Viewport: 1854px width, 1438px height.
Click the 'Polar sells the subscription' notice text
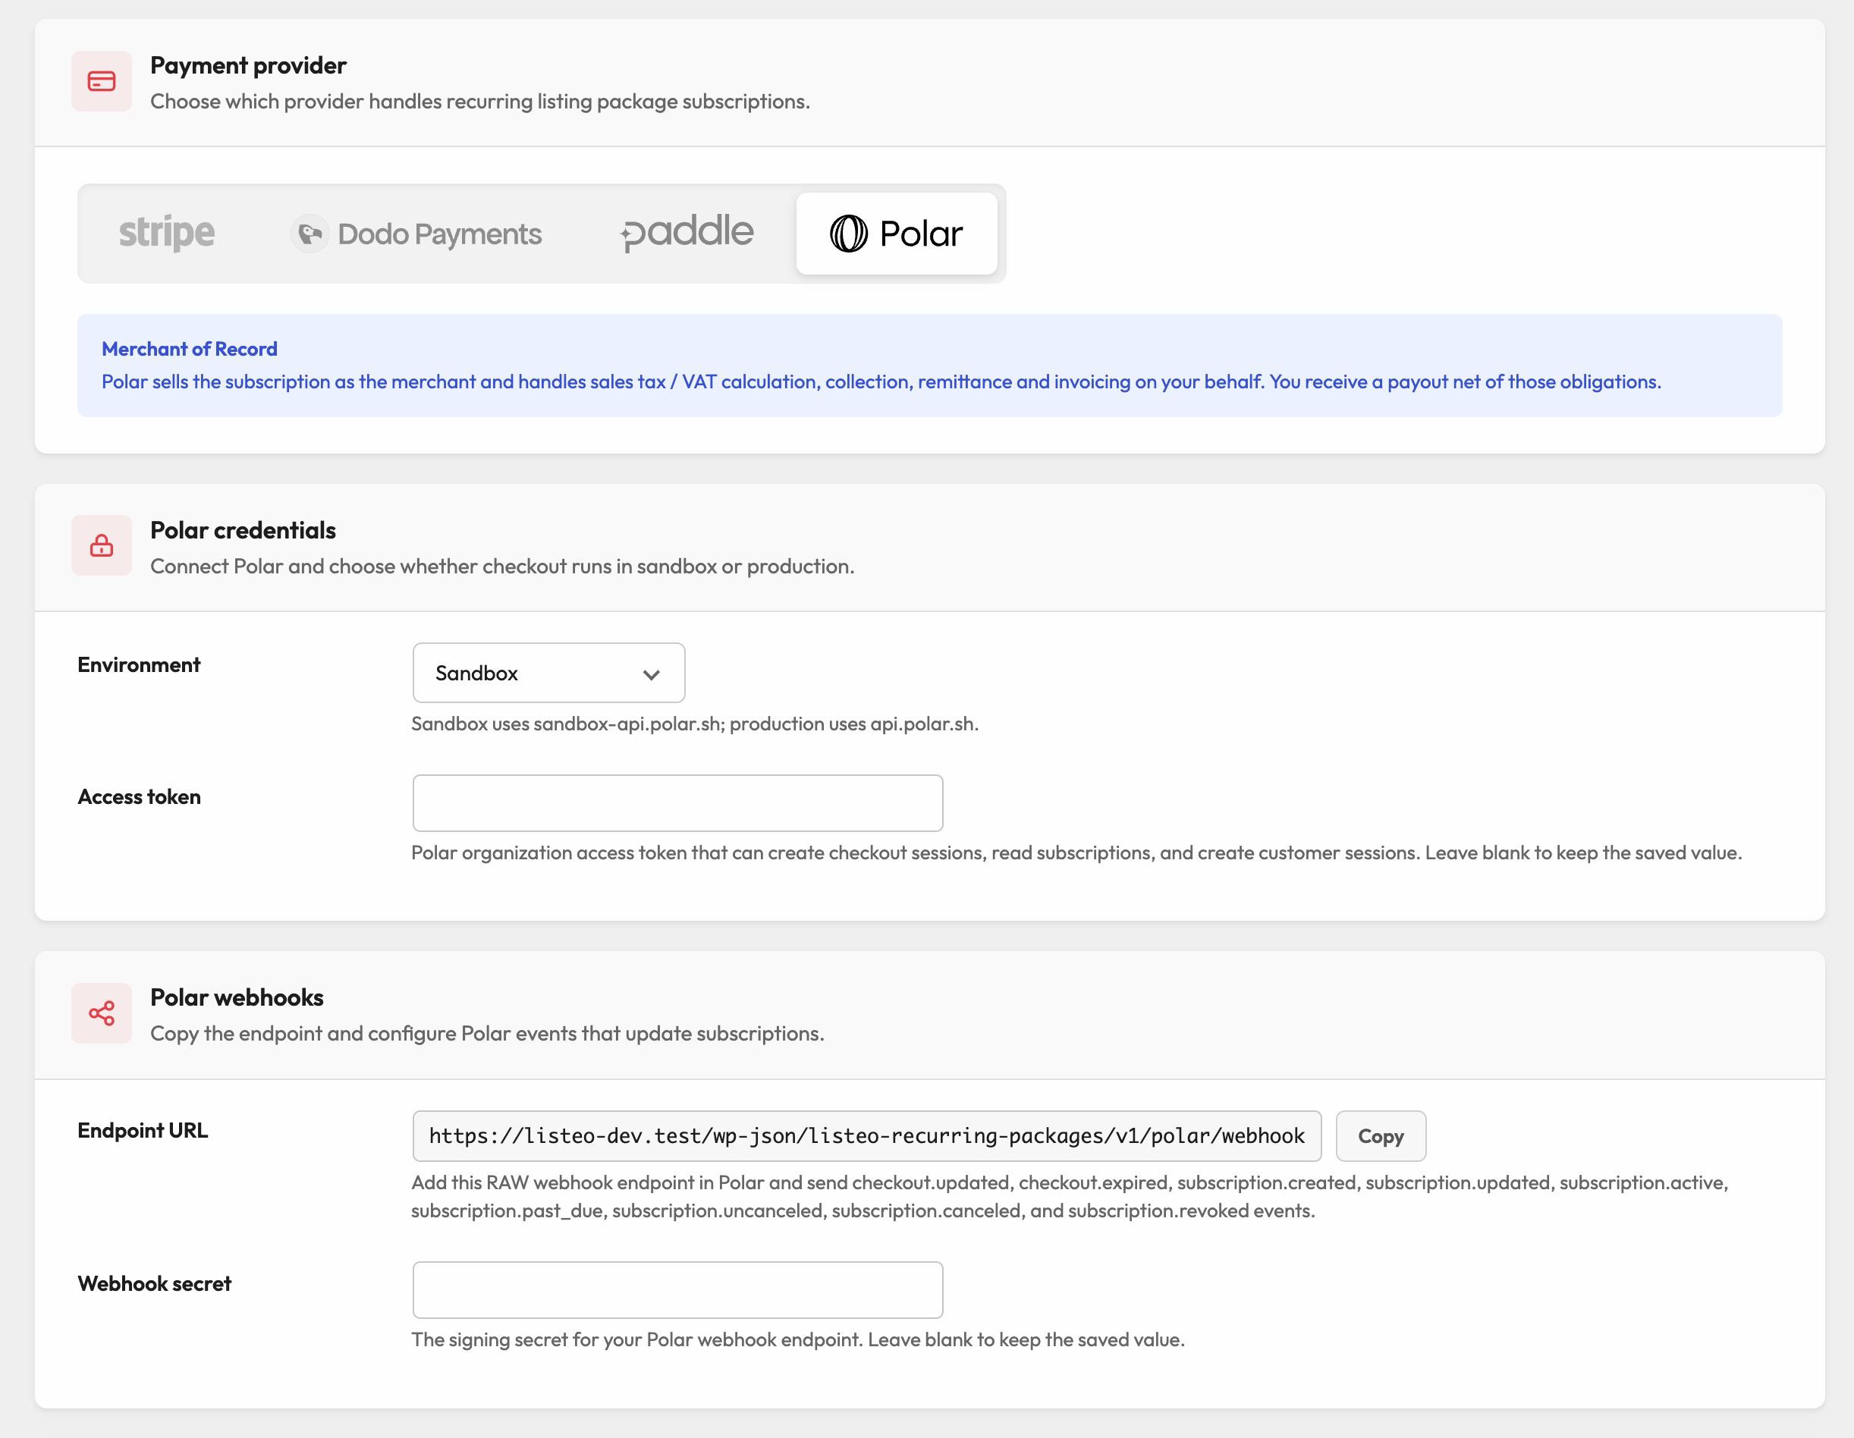tap(881, 382)
